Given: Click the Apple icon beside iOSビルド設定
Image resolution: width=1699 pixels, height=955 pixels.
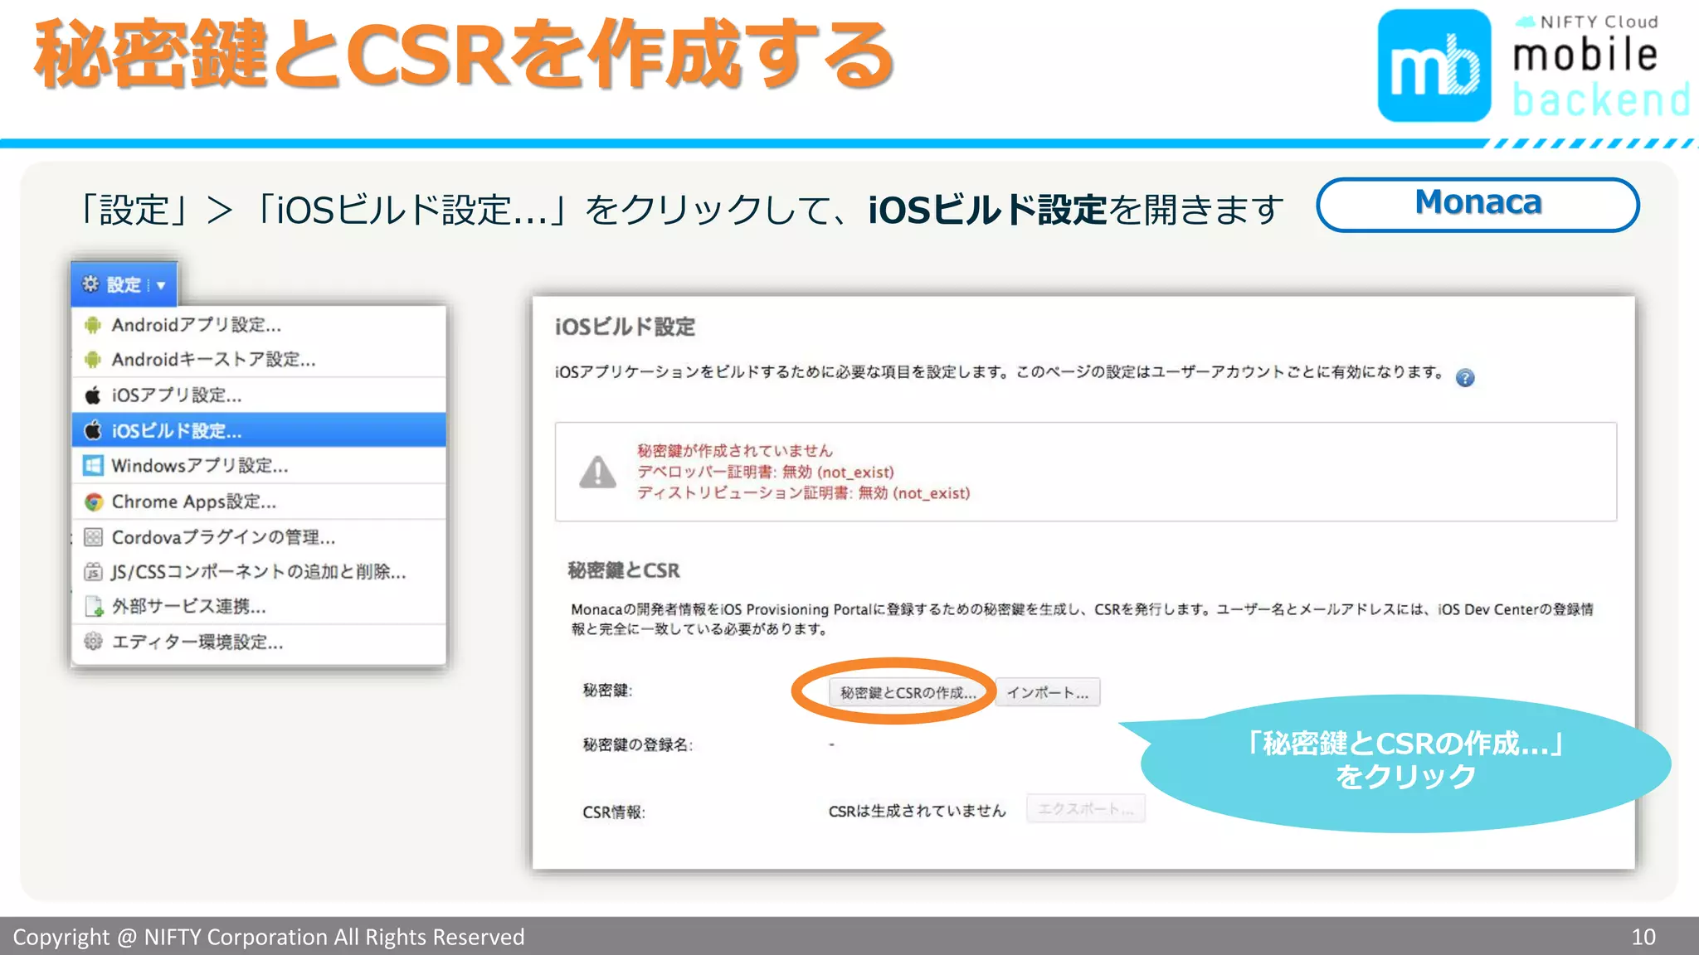Looking at the screenshot, I should click(93, 430).
